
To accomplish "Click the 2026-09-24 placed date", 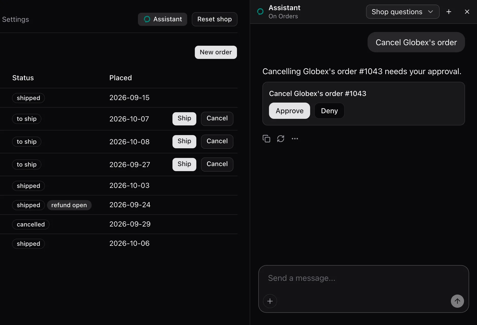I will pyautogui.click(x=130, y=205).
